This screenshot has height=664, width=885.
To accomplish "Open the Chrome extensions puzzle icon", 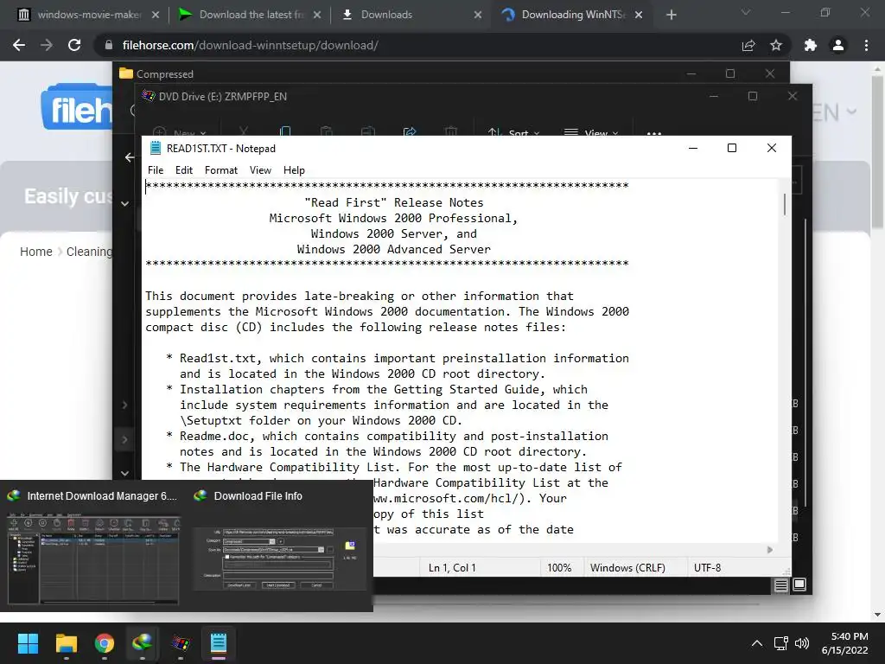I will (811, 45).
